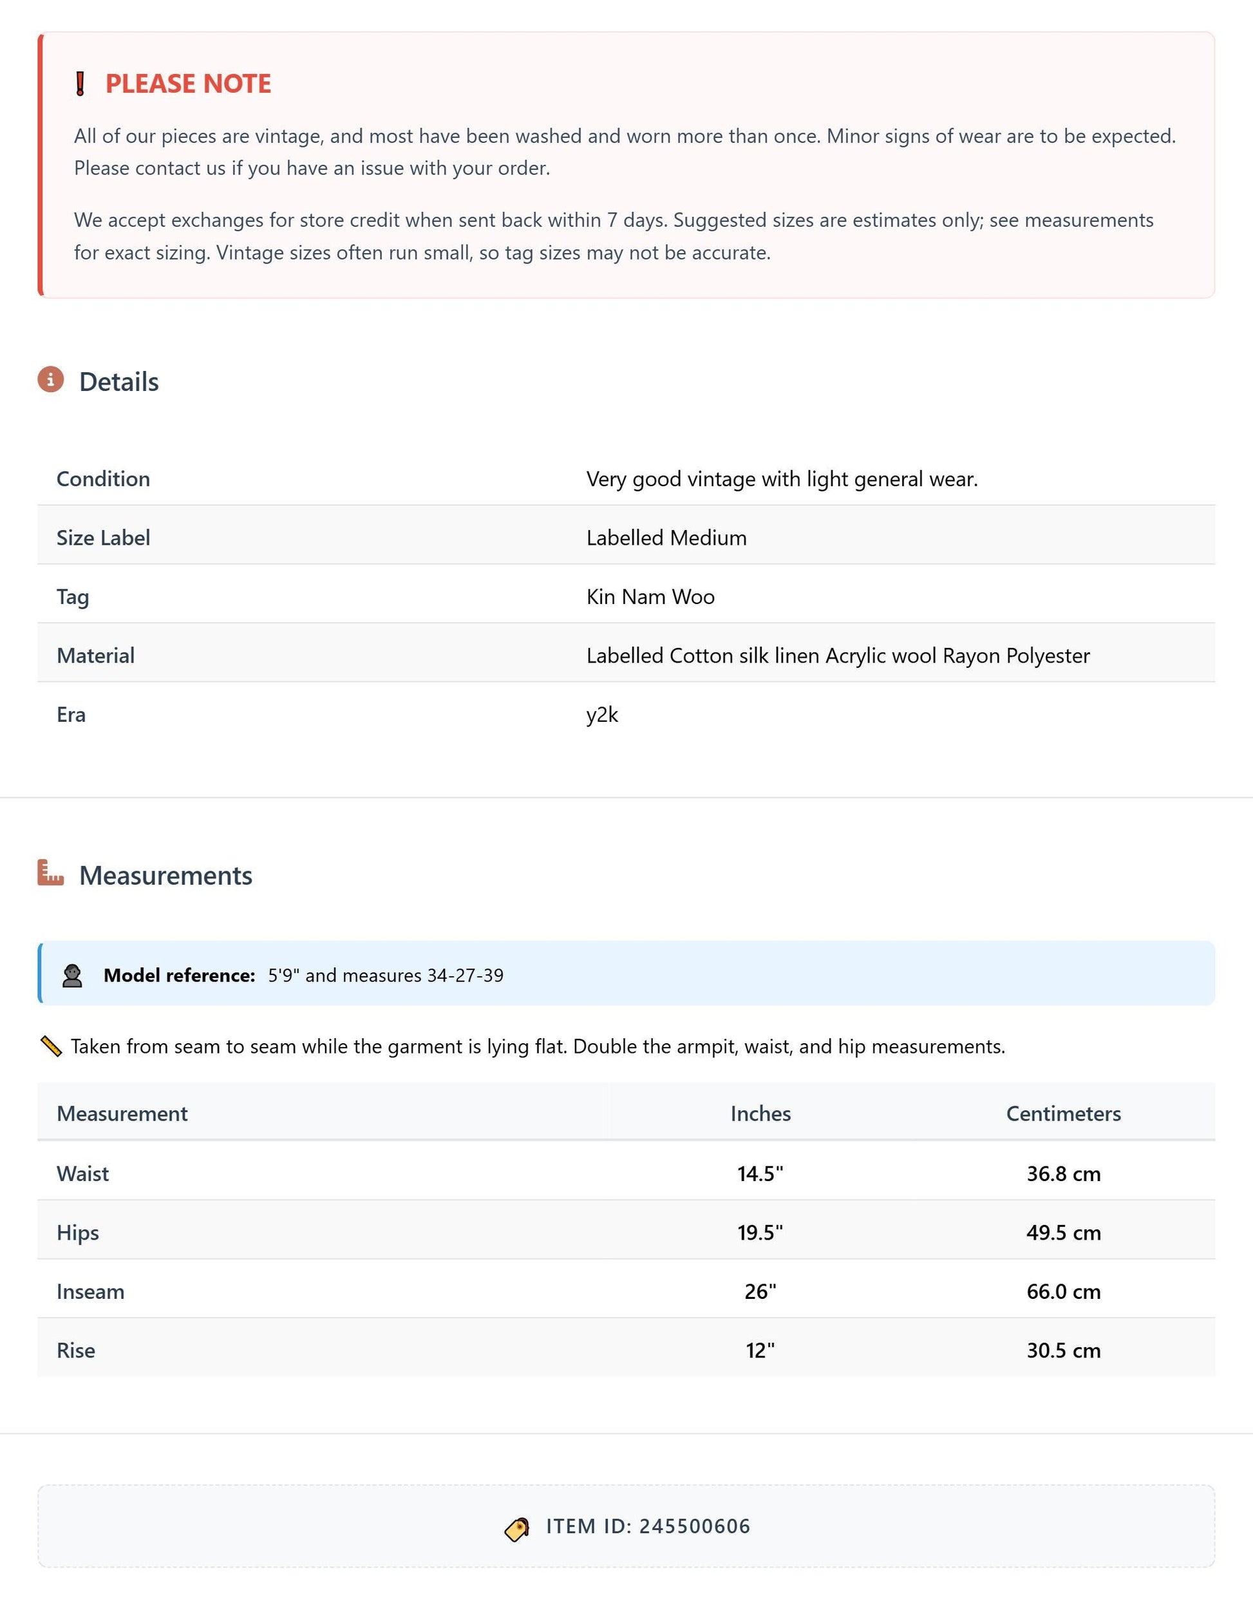Click the Centimeters column header
The height and width of the screenshot is (1599, 1253).
click(1063, 1113)
